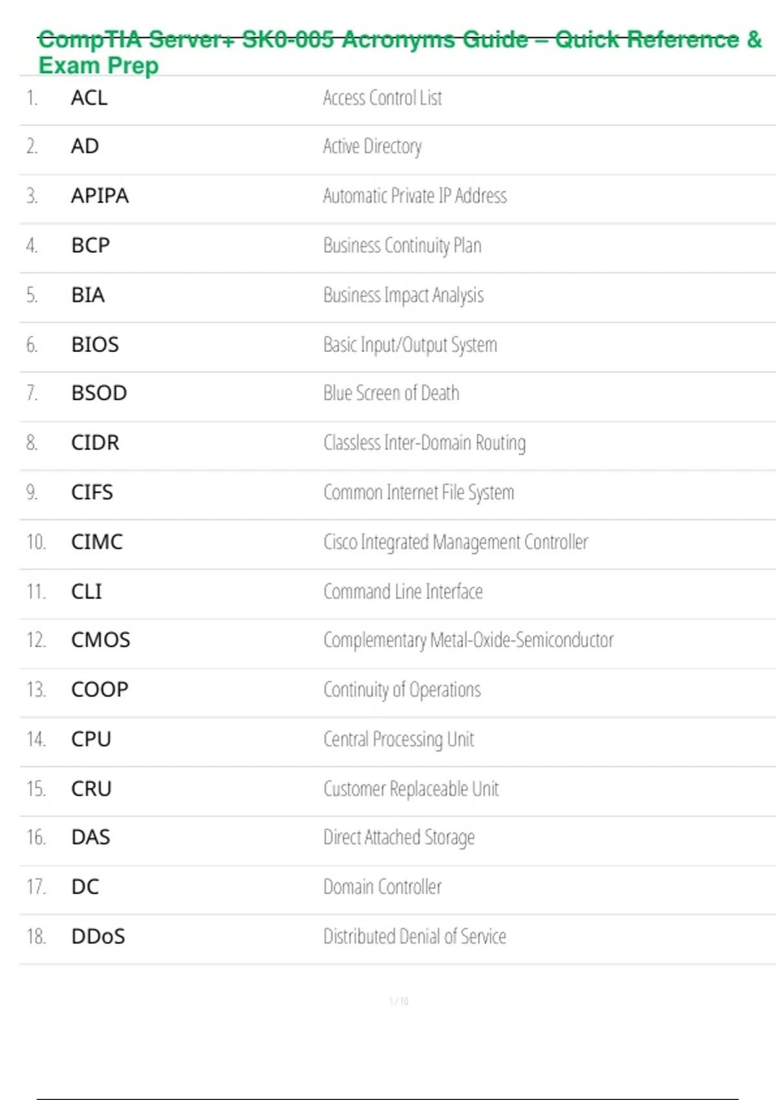776x1100 pixels.
Task: Select the CIDR acronym term
Action: pyautogui.click(x=95, y=443)
